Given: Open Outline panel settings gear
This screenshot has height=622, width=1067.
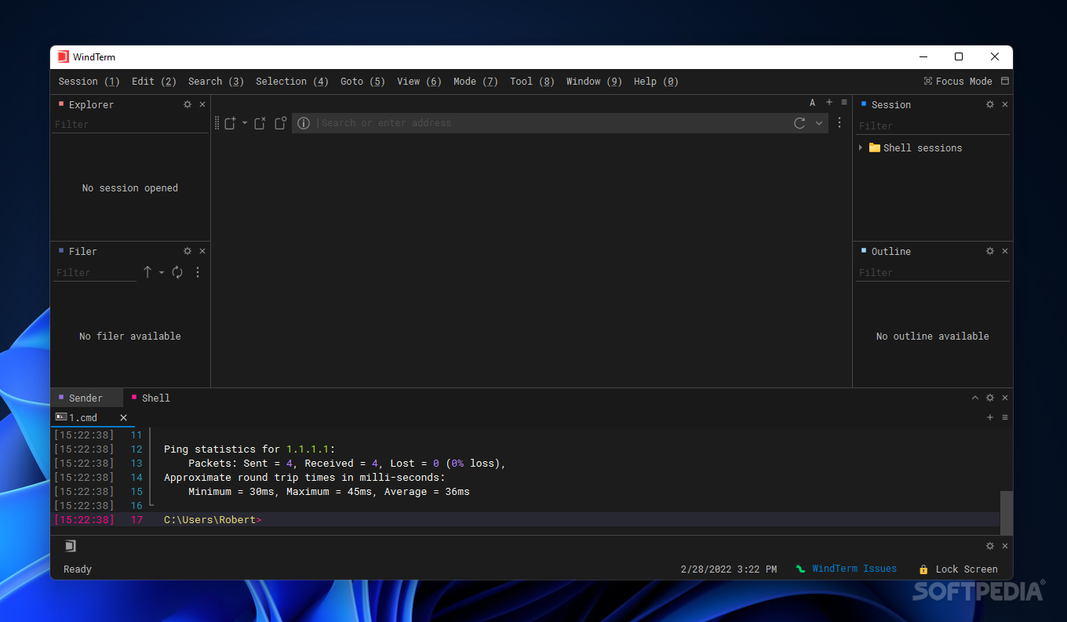Looking at the screenshot, I should click(990, 251).
